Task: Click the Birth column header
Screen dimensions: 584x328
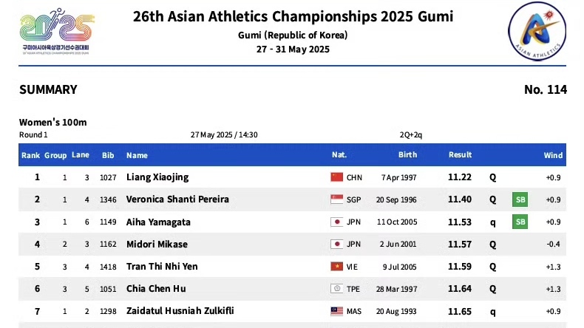Action: pos(407,155)
